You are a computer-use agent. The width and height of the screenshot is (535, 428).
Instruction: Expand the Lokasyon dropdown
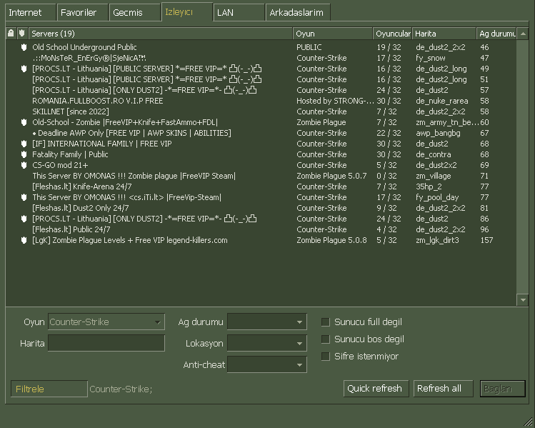(266, 344)
